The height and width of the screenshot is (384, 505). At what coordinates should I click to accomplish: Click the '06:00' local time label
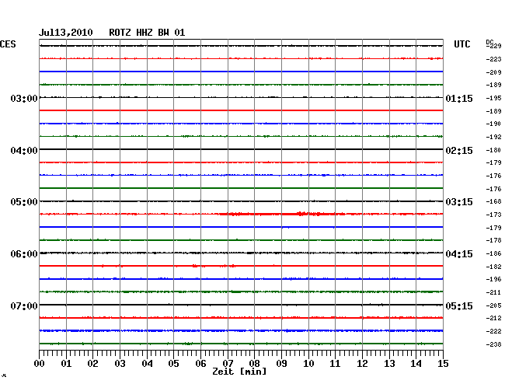pos(24,254)
